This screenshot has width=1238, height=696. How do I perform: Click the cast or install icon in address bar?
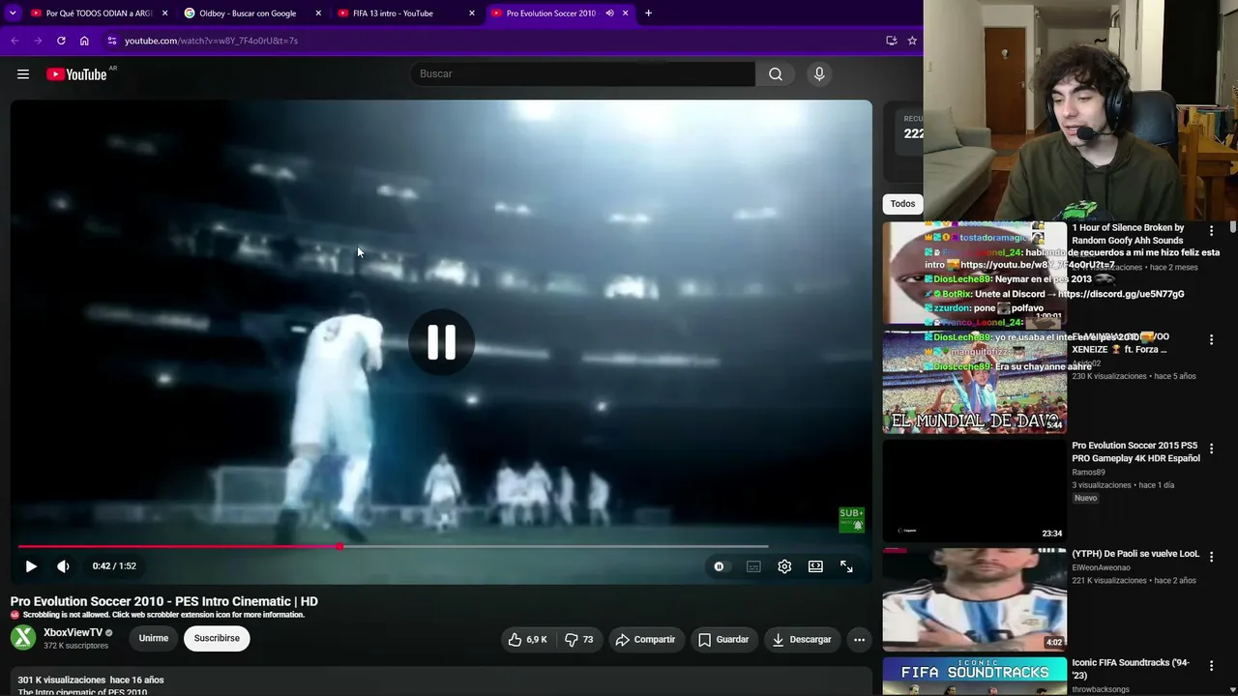pyautogui.click(x=891, y=41)
